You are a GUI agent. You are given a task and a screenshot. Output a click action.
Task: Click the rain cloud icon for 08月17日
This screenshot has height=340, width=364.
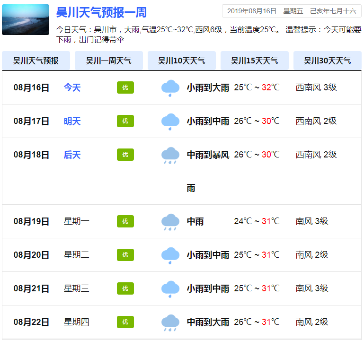[170, 122]
